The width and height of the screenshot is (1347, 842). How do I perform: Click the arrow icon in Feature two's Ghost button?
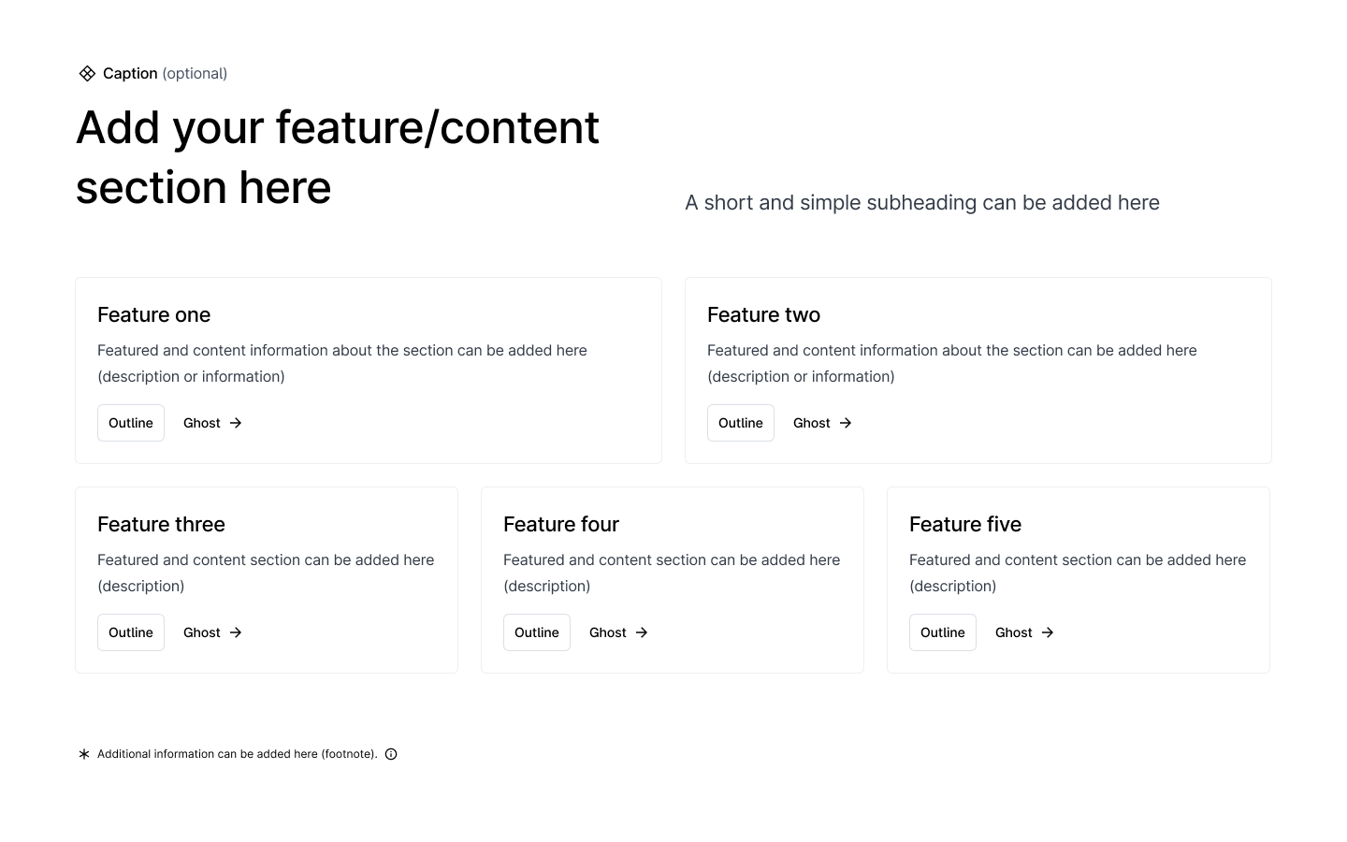(846, 423)
